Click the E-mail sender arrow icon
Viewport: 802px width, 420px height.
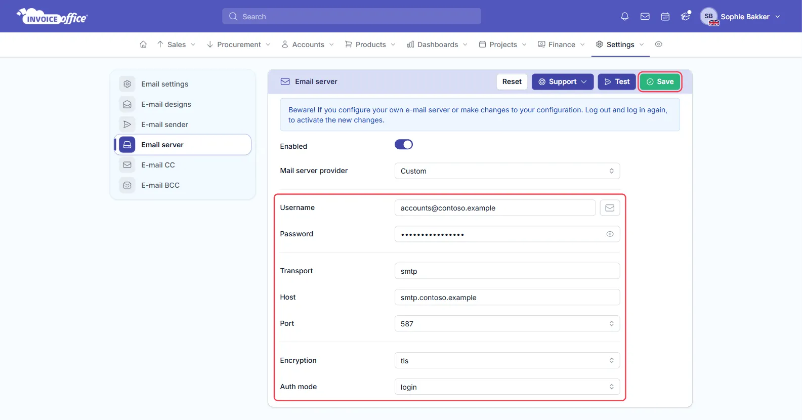[127, 124]
